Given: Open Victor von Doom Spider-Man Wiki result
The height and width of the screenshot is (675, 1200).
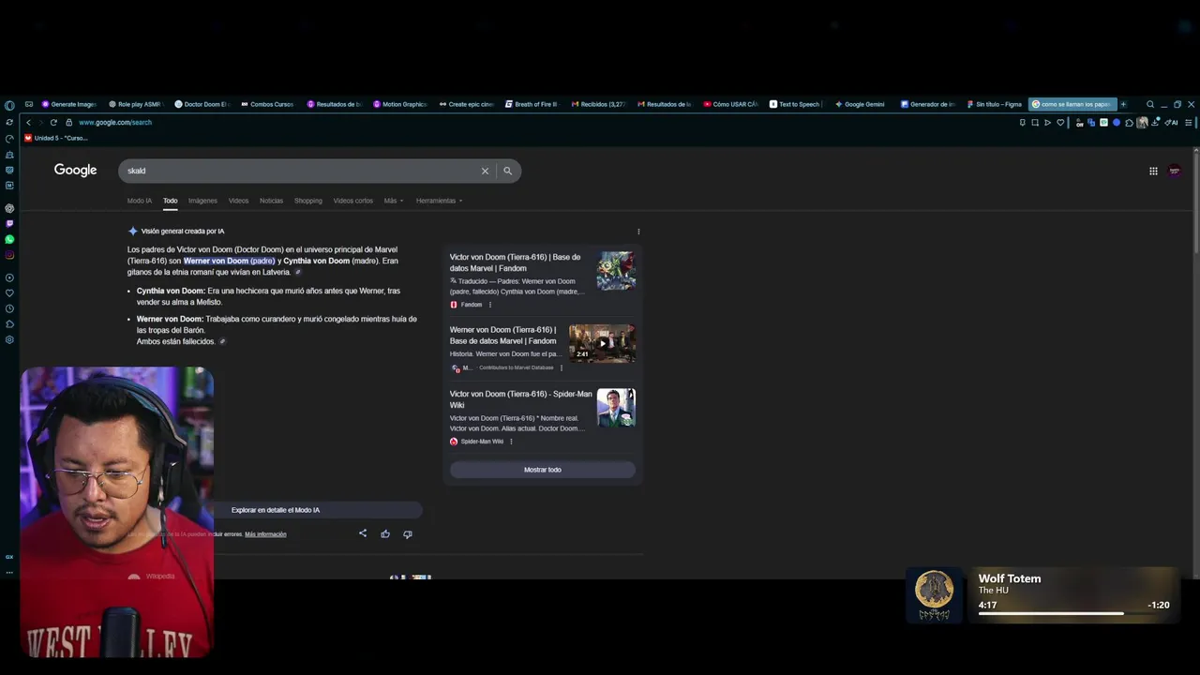Looking at the screenshot, I should coord(520,399).
